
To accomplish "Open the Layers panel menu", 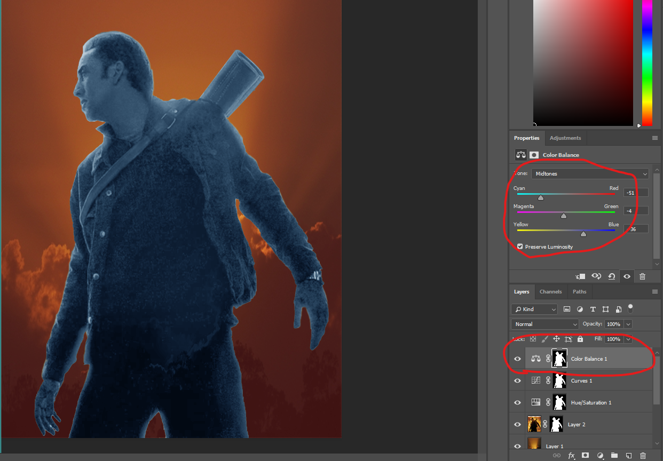I will [x=655, y=292].
